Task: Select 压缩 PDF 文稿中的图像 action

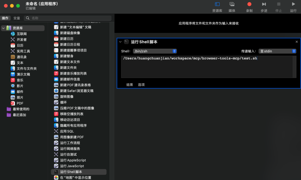Action: [x=77, y=108]
